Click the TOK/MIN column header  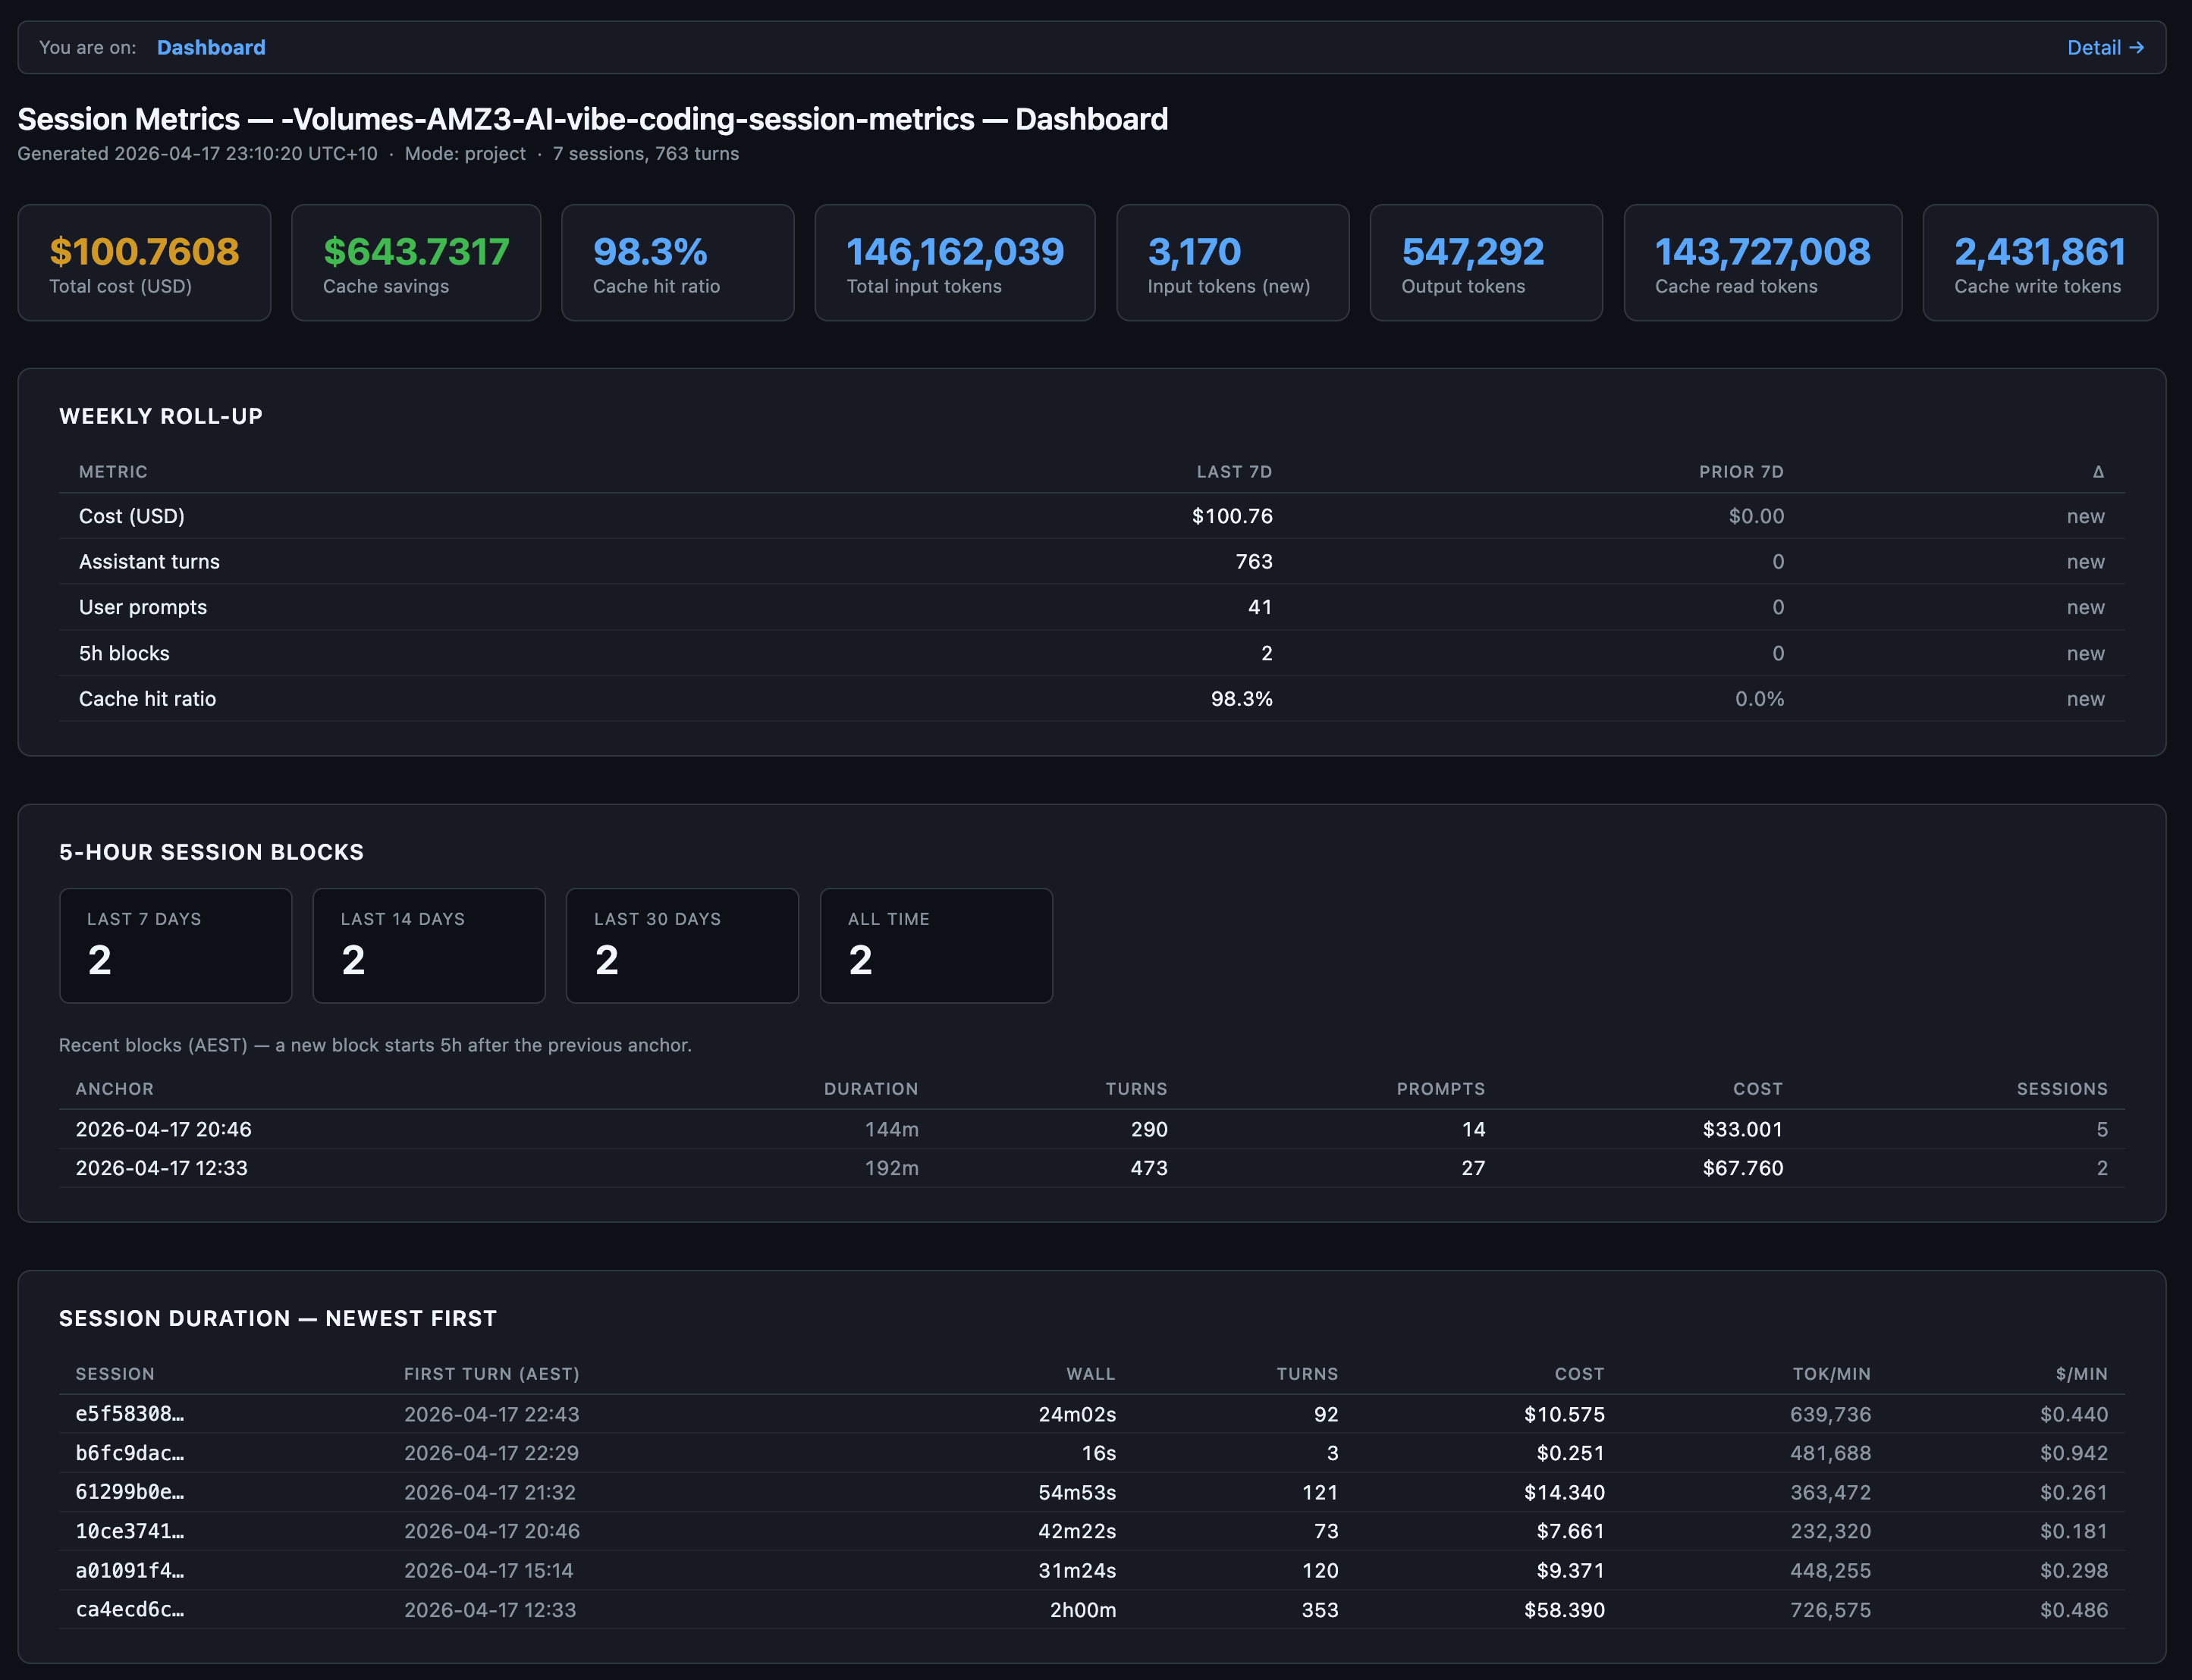1831,1374
